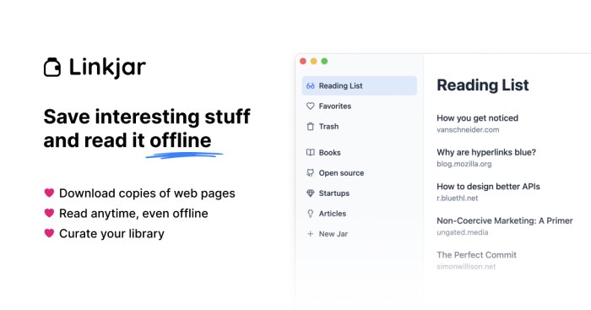Click the simonwillison.net domain text
Viewport: 591px width, 310px height.
point(466,267)
